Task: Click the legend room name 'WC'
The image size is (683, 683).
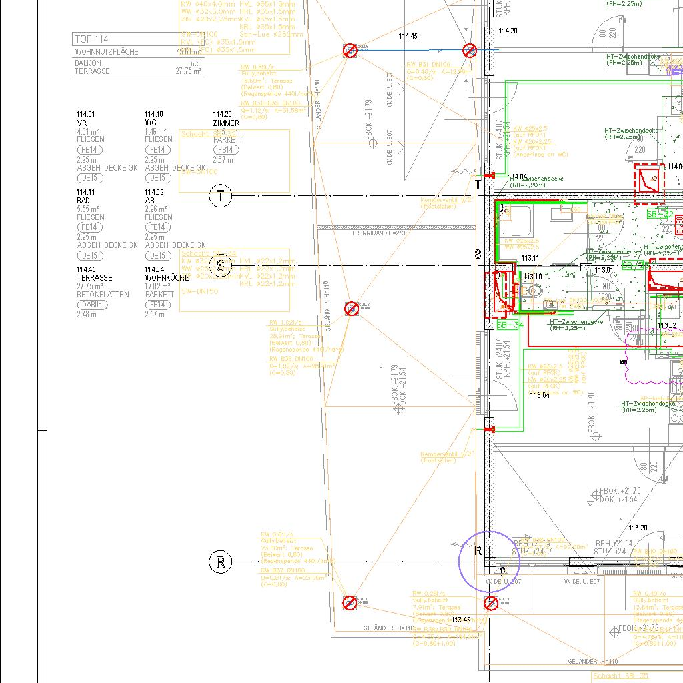Action: tap(150, 123)
